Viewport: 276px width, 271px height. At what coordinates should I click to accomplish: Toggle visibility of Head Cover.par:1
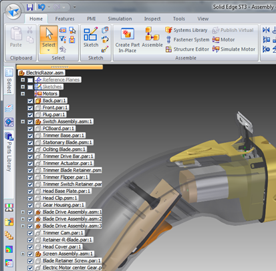pos(30,247)
